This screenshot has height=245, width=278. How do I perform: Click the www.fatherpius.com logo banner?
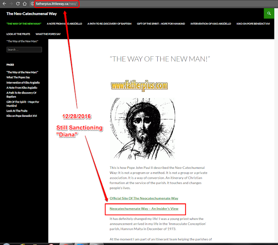tap(139, 86)
